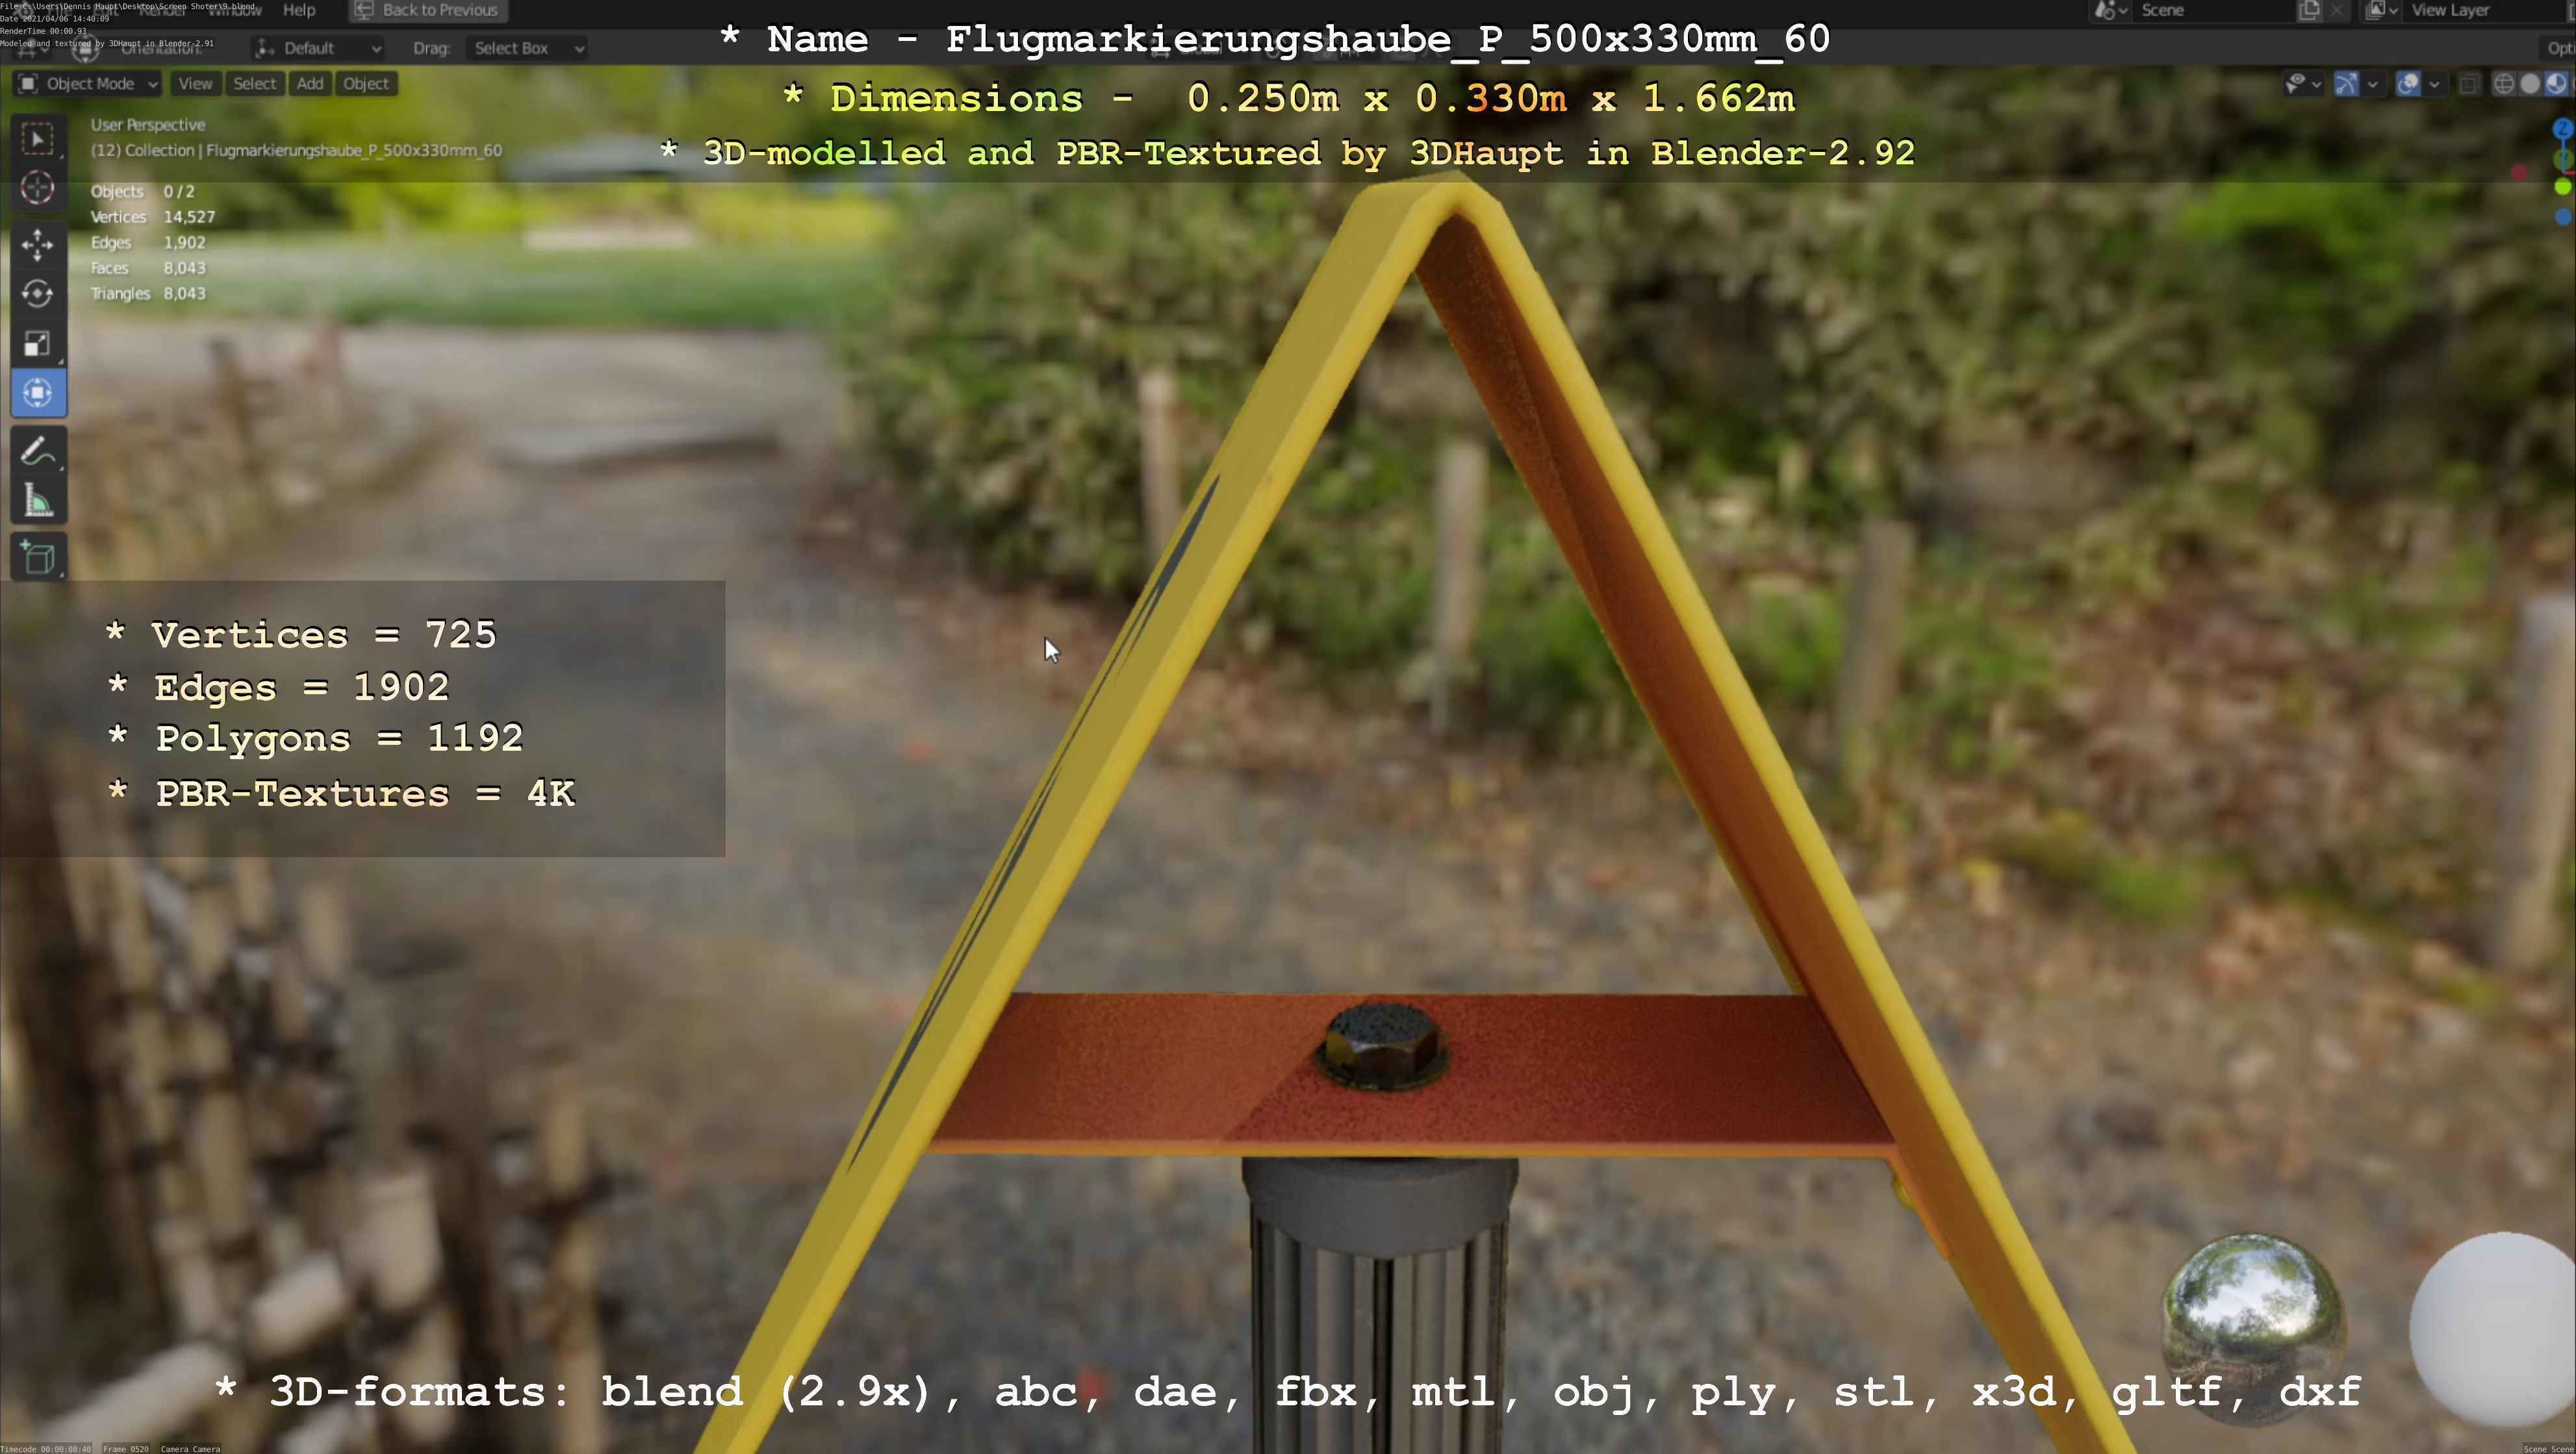Open the Select Box drag dropdown
This screenshot has width=2576, height=1454.
point(525,48)
